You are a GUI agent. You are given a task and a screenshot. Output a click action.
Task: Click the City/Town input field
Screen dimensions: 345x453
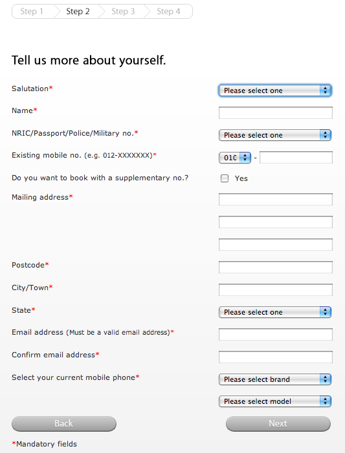coord(276,290)
